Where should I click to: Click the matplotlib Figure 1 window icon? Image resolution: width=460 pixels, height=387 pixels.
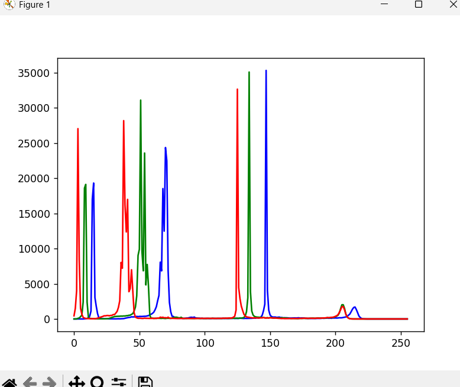click(x=9, y=5)
